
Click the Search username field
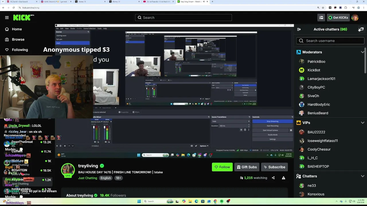click(330, 41)
